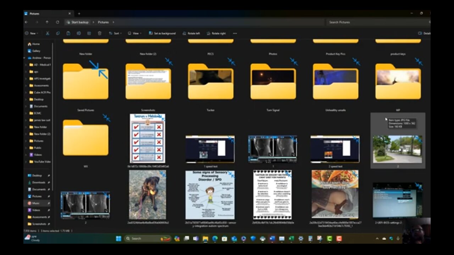This screenshot has height=255, width=454.
Task: Click Rotate left button
Action: coord(191,33)
